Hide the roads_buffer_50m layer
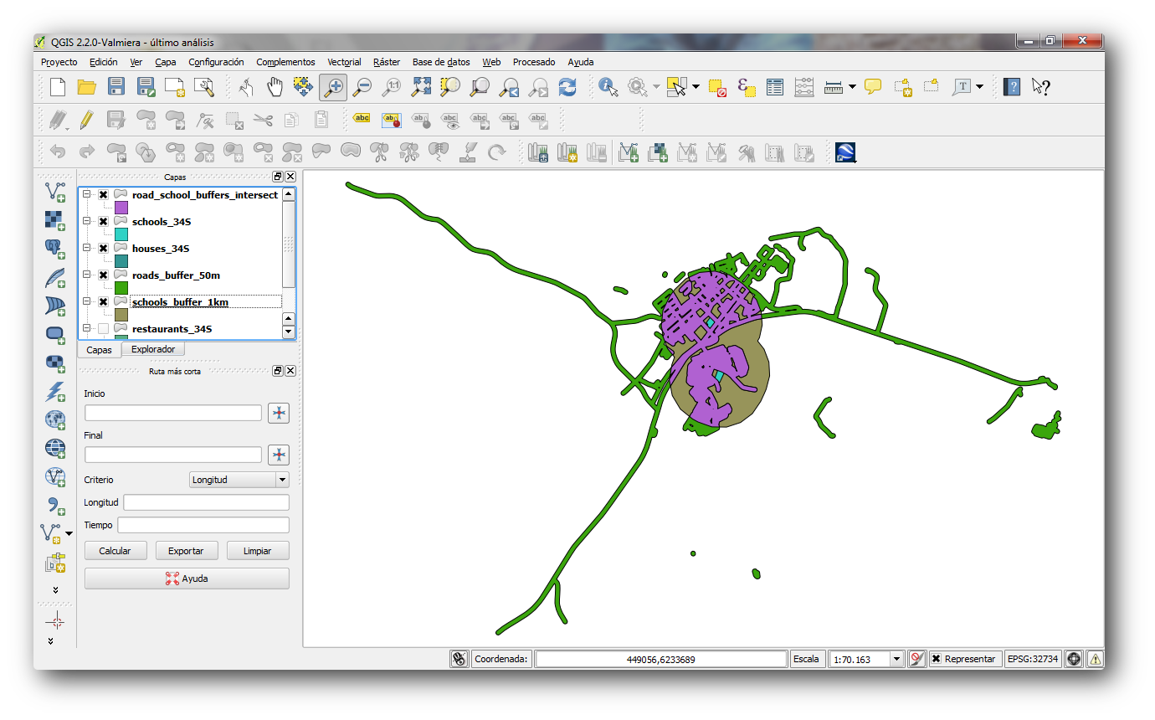The height and width of the screenshot is (720, 1155). point(103,275)
